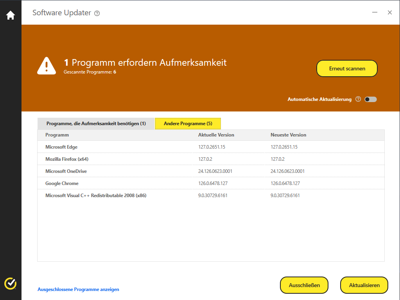Select the Microsoft Edge row
The height and width of the screenshot is (300, 400).
click(61, 147)
